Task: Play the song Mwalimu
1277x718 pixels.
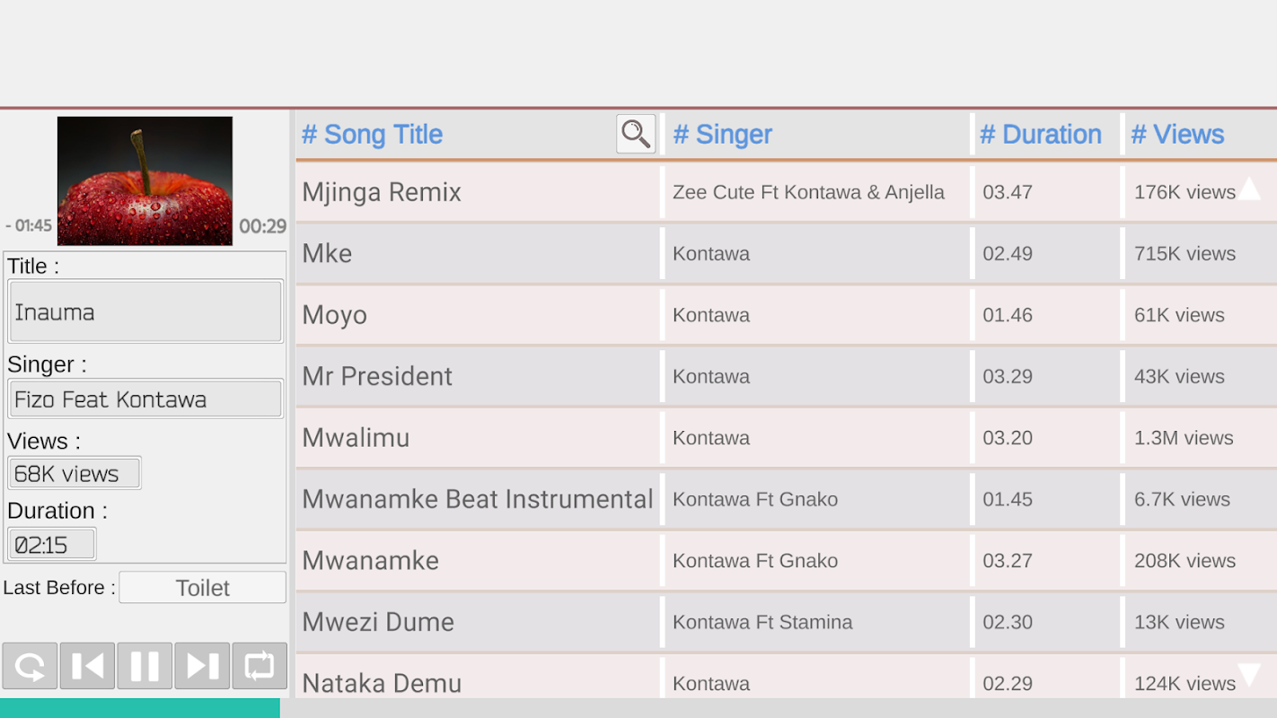Action: (x=356, y=438)
